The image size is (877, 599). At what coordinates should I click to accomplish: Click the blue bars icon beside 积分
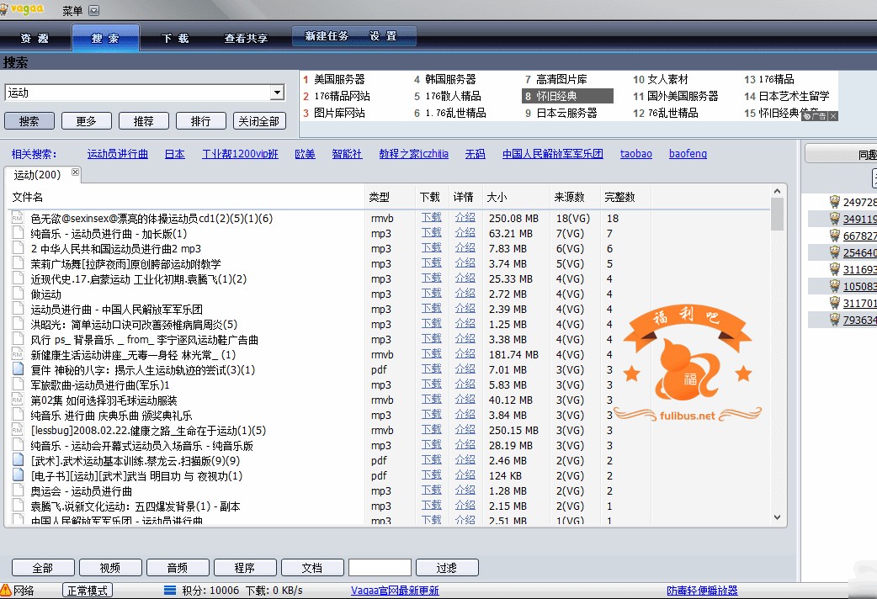tap(169, 591)
